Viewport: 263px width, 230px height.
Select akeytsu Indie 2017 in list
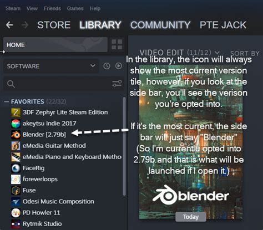tap(49, 124)
